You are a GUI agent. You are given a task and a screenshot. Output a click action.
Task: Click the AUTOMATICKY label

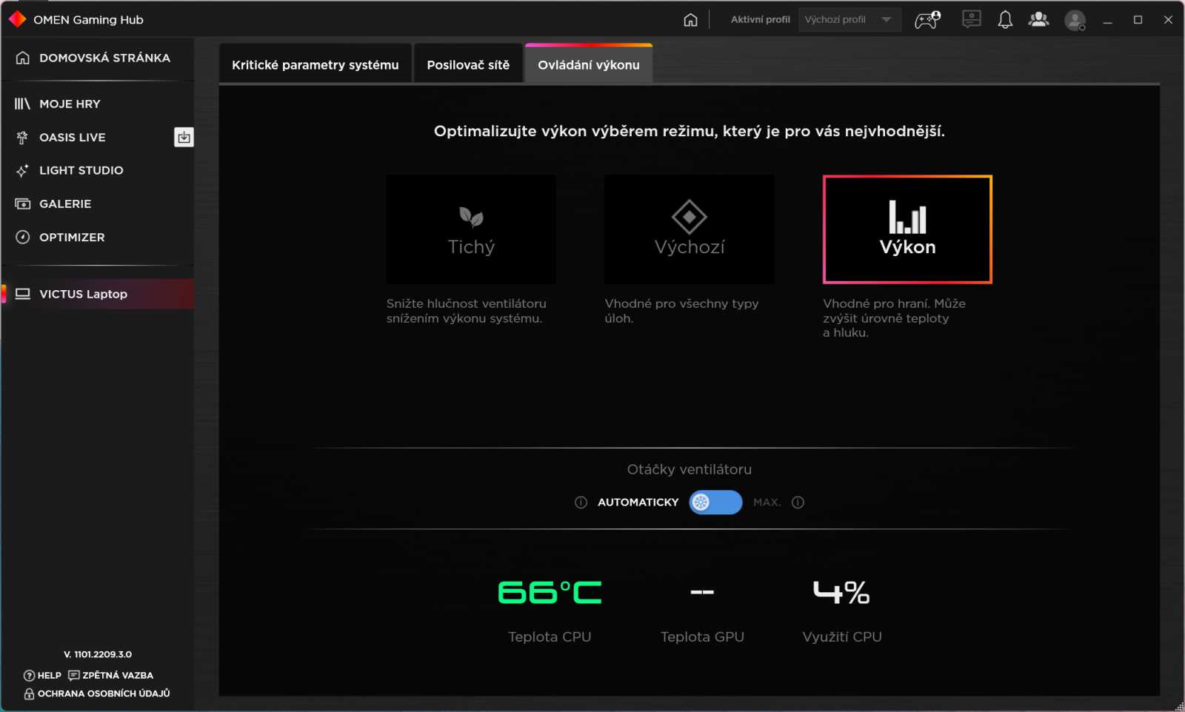tap(638, 503)
